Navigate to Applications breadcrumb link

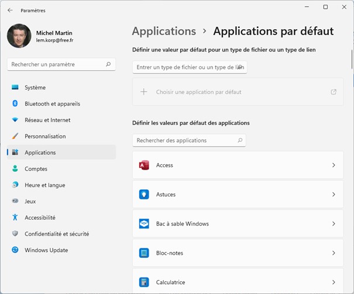coord(164,32)
